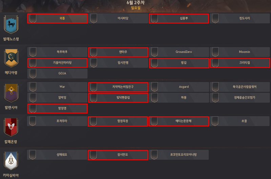Click the blue horse Balenos territory emblem
The image size is (271, 179).
[11, 24]
